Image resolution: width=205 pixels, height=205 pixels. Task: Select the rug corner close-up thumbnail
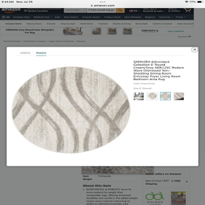[x=179, y=96]
